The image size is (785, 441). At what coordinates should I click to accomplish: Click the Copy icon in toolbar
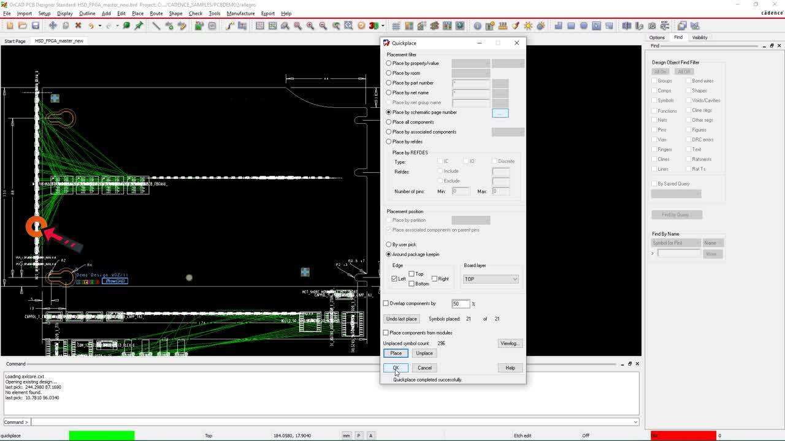pyautogui.click(x=66, y=26)
